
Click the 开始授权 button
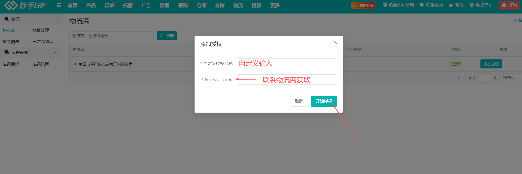pyautogui.click(x=324, y=101)
